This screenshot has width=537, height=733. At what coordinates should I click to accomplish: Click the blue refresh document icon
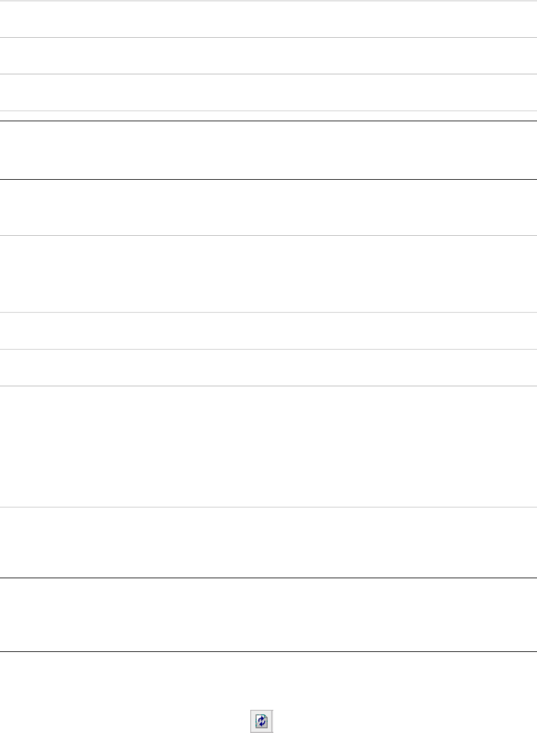(x=262, y=720)
